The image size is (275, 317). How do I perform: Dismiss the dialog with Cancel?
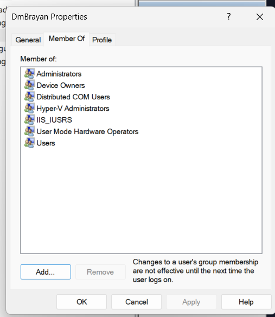pyautogui.click(x=137, y=302)
